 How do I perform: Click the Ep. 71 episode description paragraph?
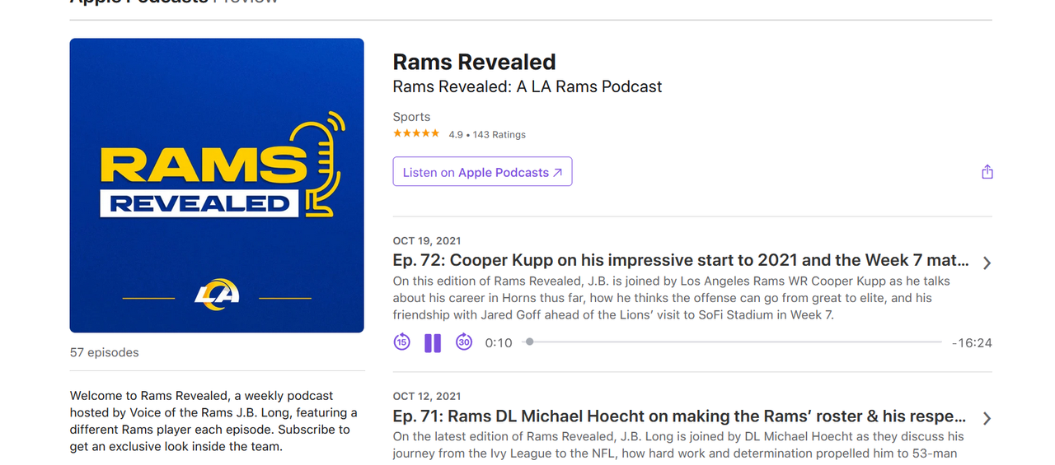coord(678,444)
